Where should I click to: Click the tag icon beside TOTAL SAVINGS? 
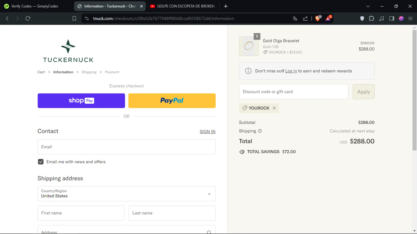coord(242,152)
